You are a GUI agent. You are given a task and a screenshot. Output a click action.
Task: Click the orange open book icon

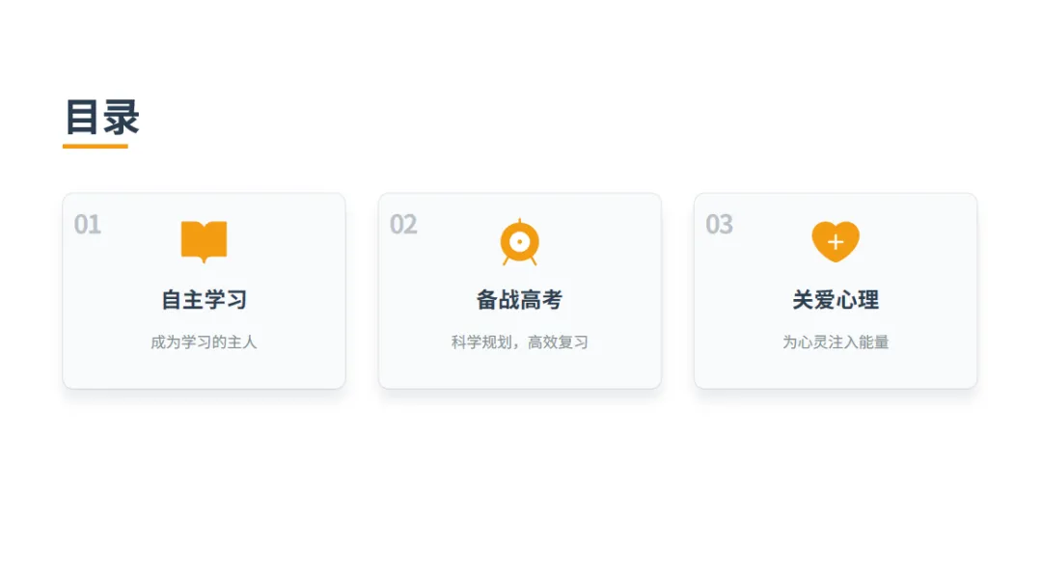[204, 241]
